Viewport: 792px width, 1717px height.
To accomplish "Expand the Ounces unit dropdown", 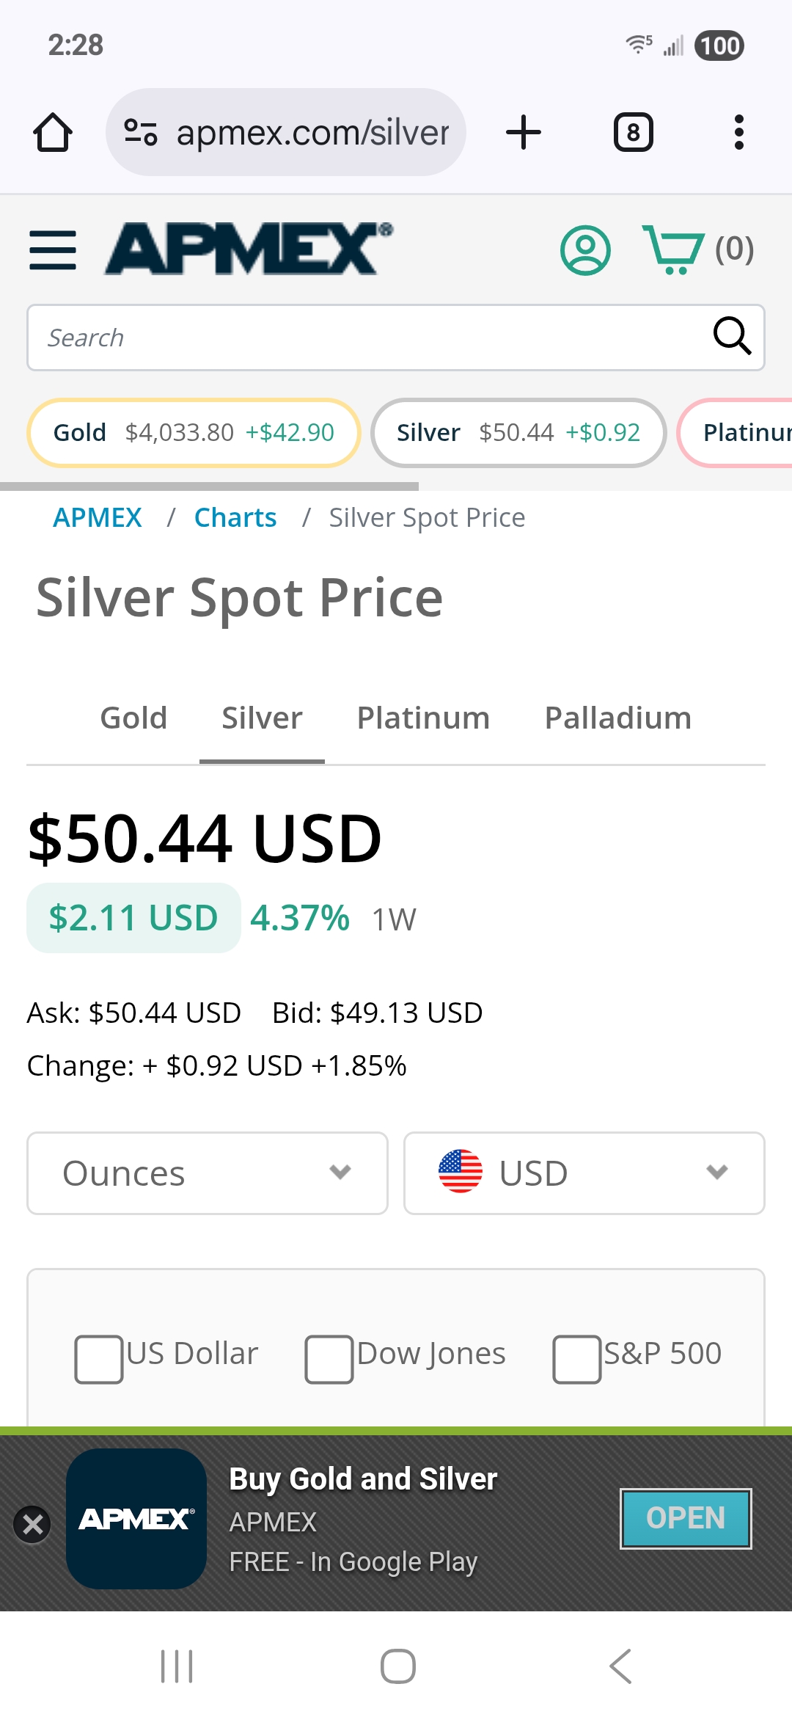I will 208,1173.
